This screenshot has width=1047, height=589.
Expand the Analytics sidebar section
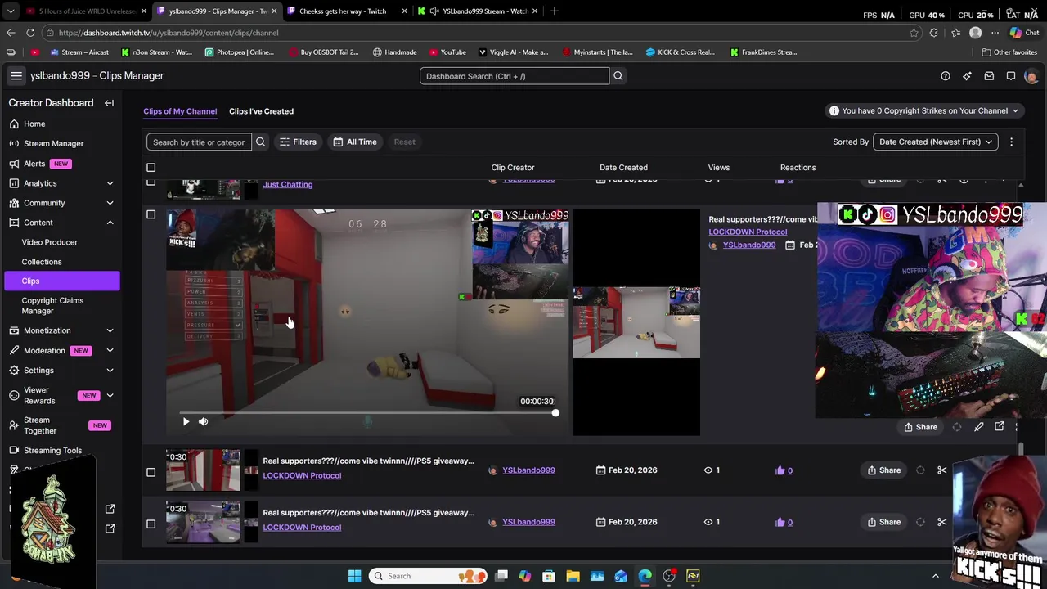pyautogui.click(x=110, y=183)
